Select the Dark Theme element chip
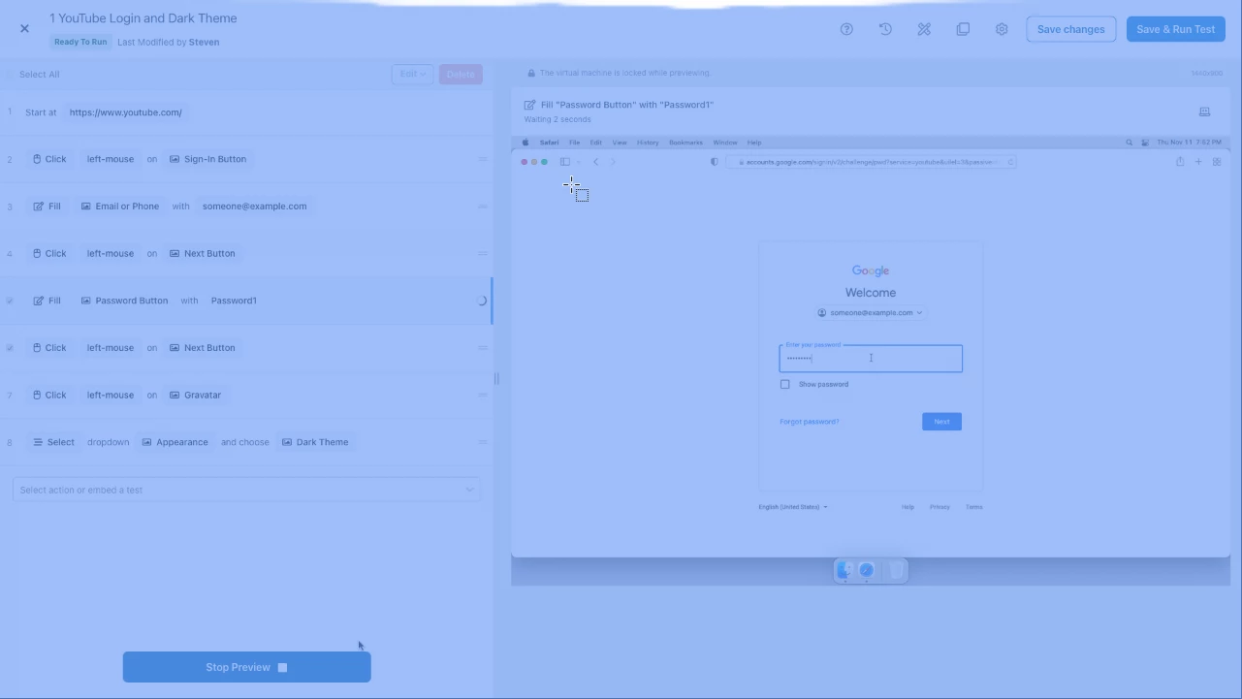Viewport: 1242px width, 699px height. (315, 442)
